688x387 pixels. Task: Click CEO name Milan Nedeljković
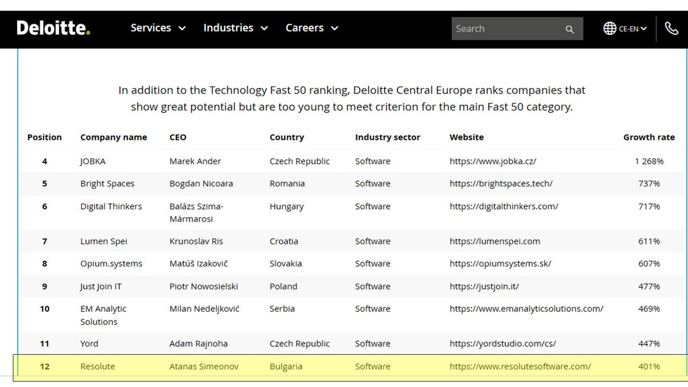pyautogui.click(x=205, y=309)
